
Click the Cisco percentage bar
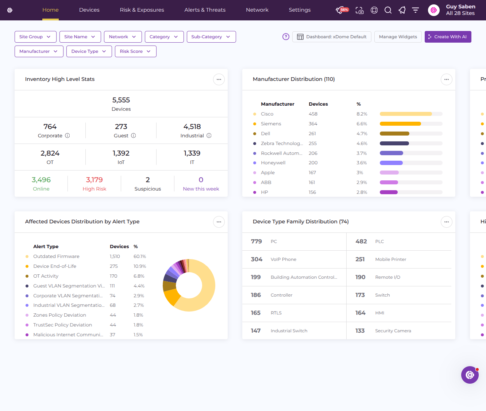tap(411, 114)
